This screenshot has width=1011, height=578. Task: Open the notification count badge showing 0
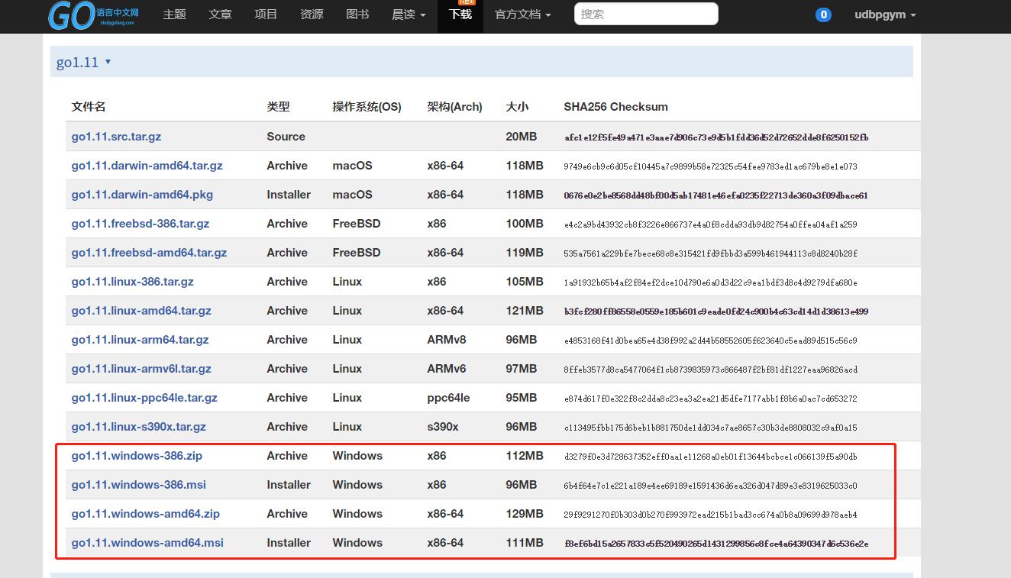(x=823, y=15)
